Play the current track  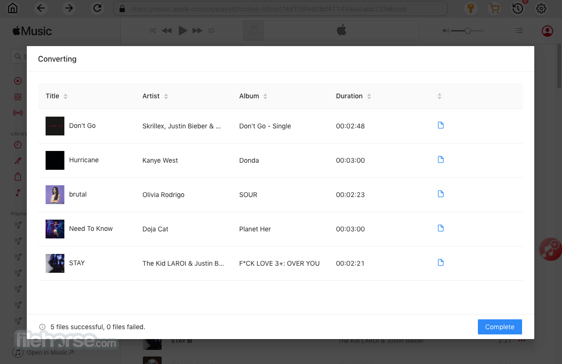coord(182,31)
